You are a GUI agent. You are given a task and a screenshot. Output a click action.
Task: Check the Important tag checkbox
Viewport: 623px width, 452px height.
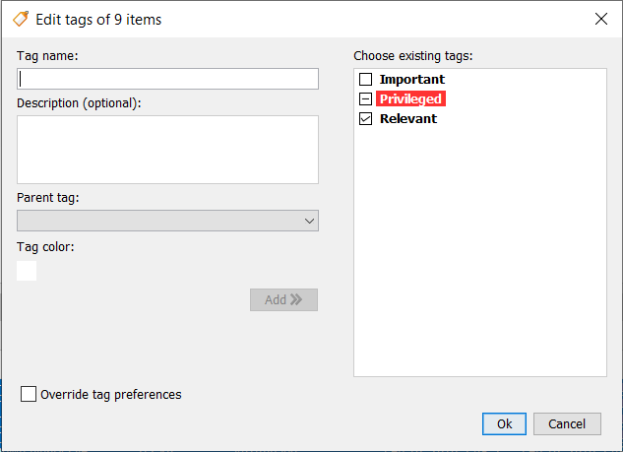point(366,80)
